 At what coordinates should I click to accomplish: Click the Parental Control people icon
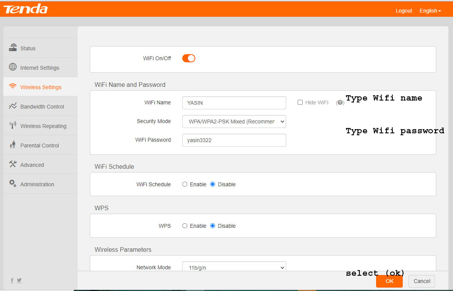pos(13,145)
